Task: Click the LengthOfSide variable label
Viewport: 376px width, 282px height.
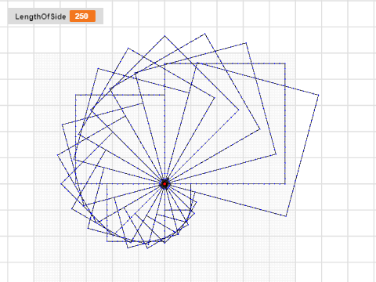Action: (x=41, y=16)
